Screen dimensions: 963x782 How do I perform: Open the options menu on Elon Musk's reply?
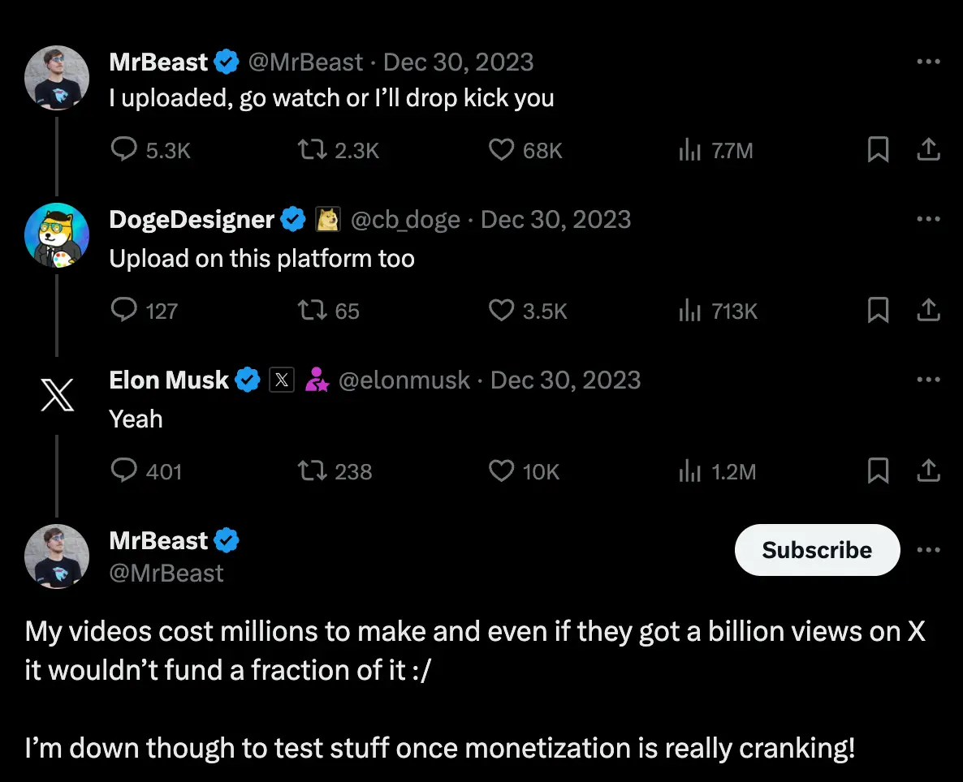click(927, 378)
